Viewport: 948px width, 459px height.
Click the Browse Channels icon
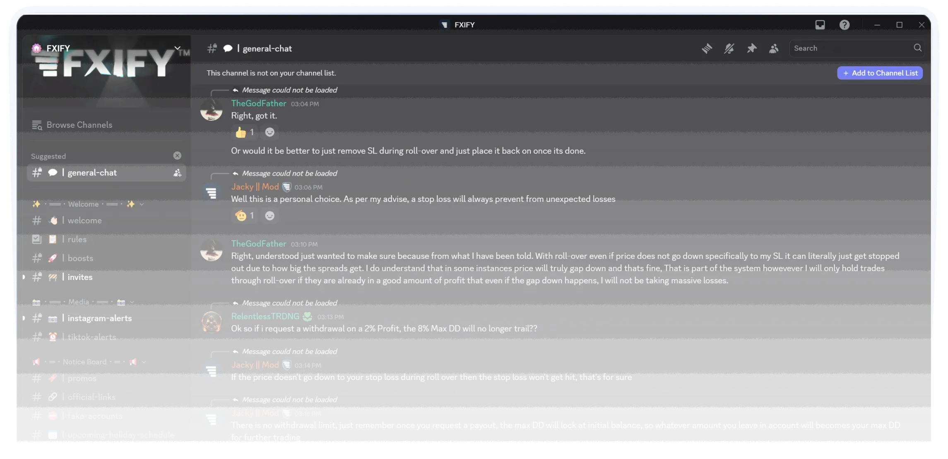click(37, 125)
